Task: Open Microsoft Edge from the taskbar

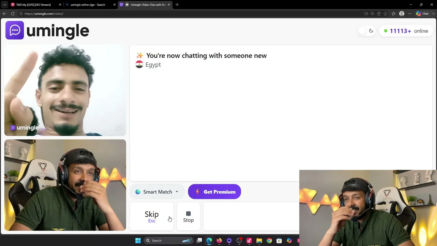Action: pos(209,241)
